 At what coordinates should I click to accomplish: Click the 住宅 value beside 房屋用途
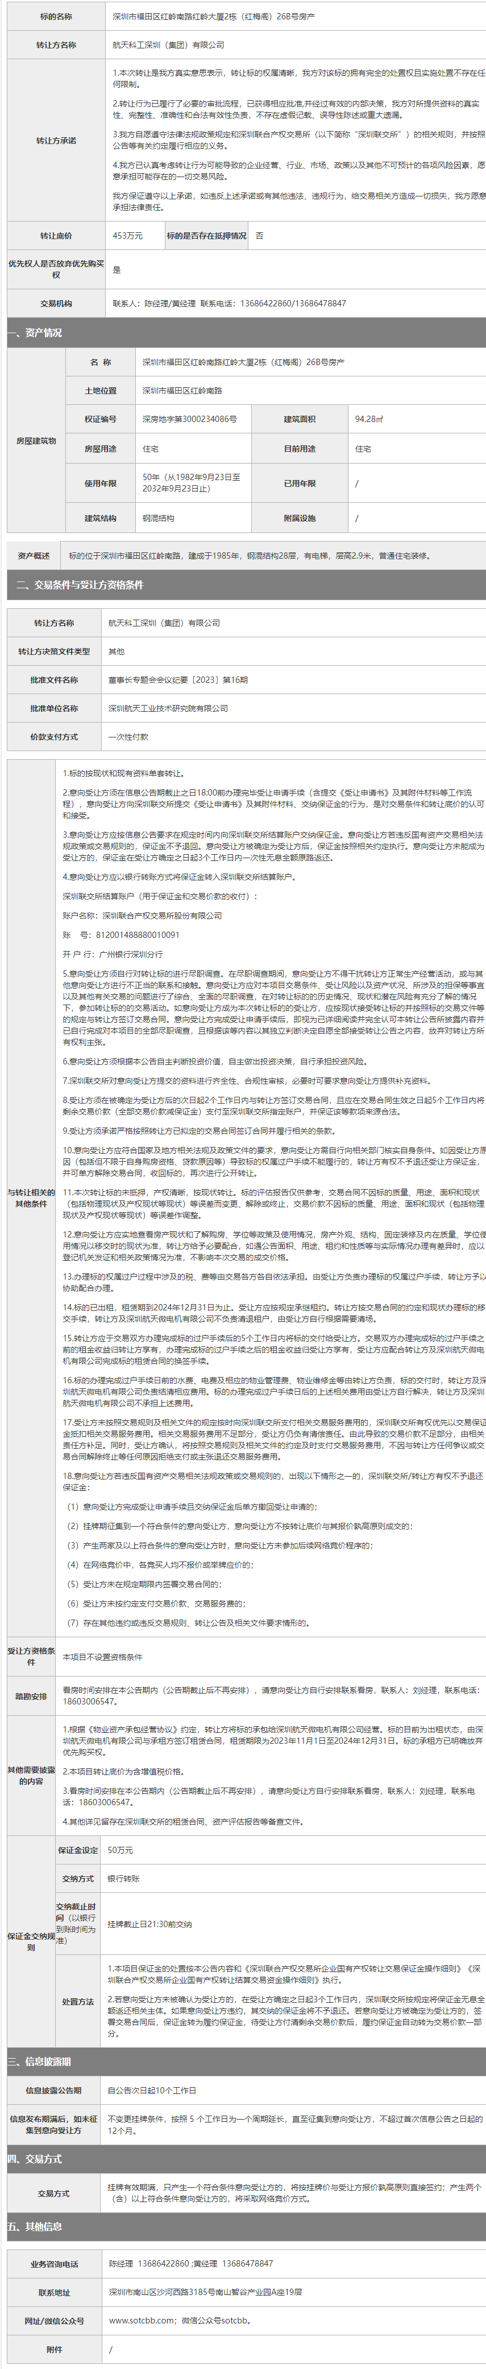point(151,449)
